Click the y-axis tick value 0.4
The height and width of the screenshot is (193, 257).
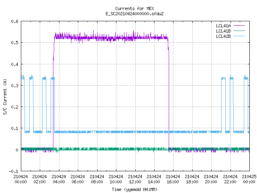pyautogui.click(x=14, y=64)
